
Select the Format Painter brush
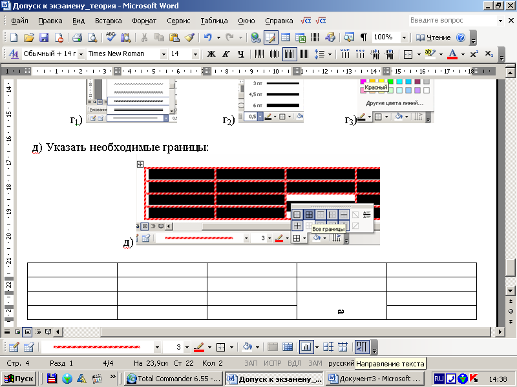click(189, 37)
